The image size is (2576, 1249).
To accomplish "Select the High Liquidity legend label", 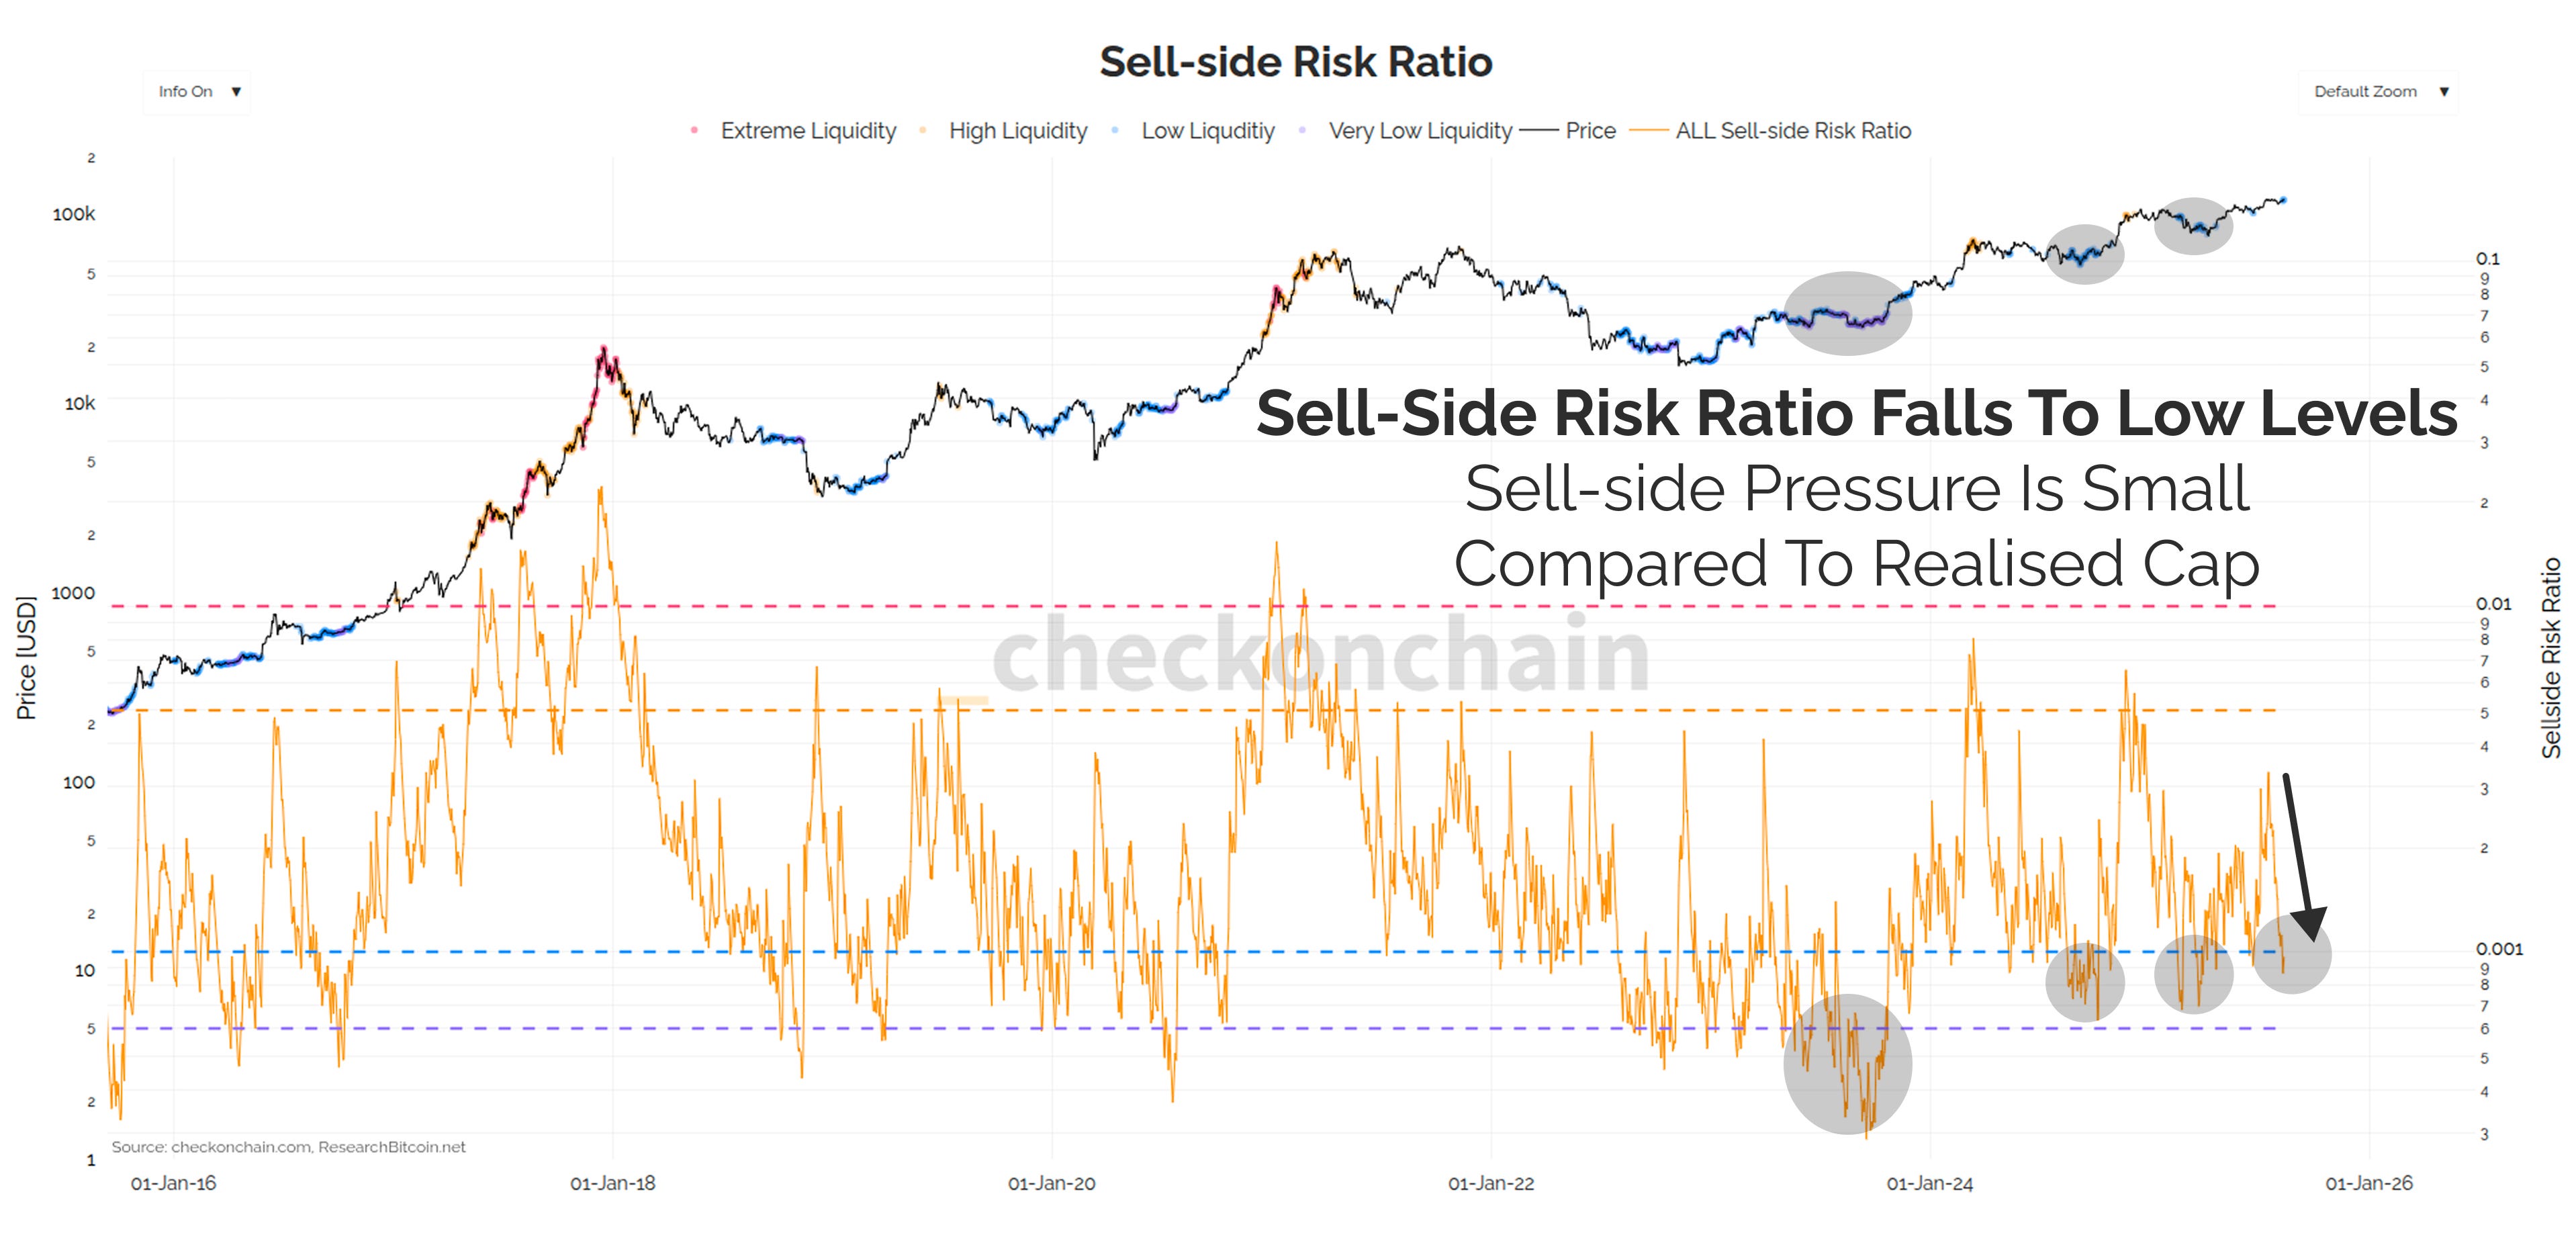I will [1018, 131].
